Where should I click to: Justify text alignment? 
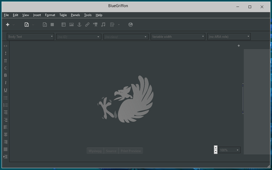pos(6,149)
